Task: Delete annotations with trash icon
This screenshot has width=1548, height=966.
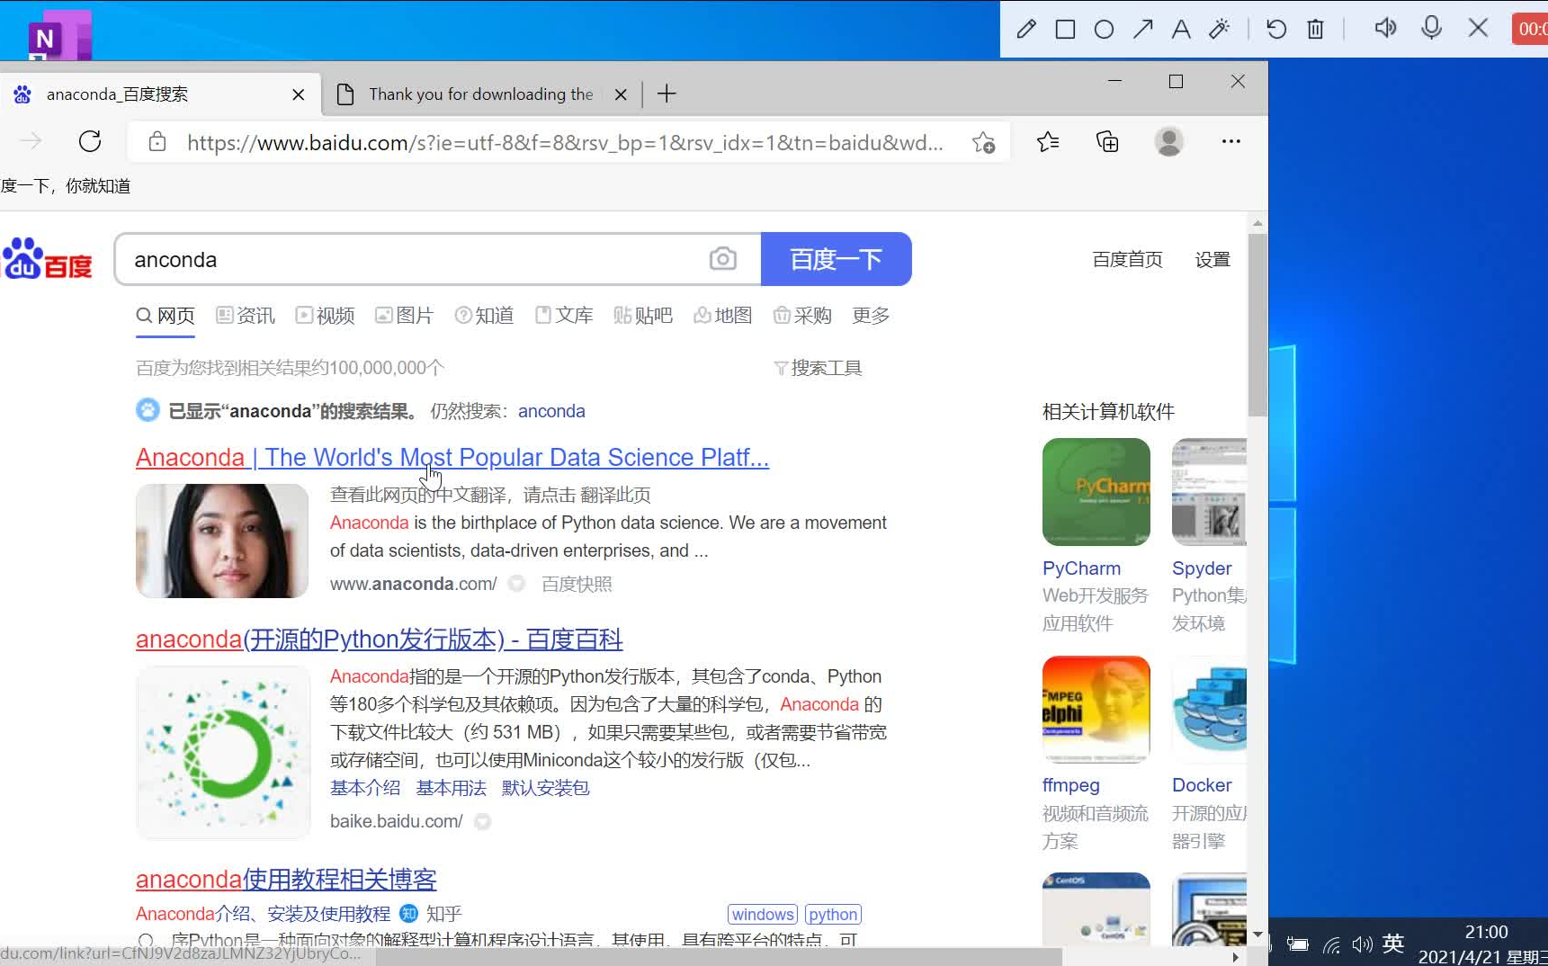Action: click(1315, 30)
